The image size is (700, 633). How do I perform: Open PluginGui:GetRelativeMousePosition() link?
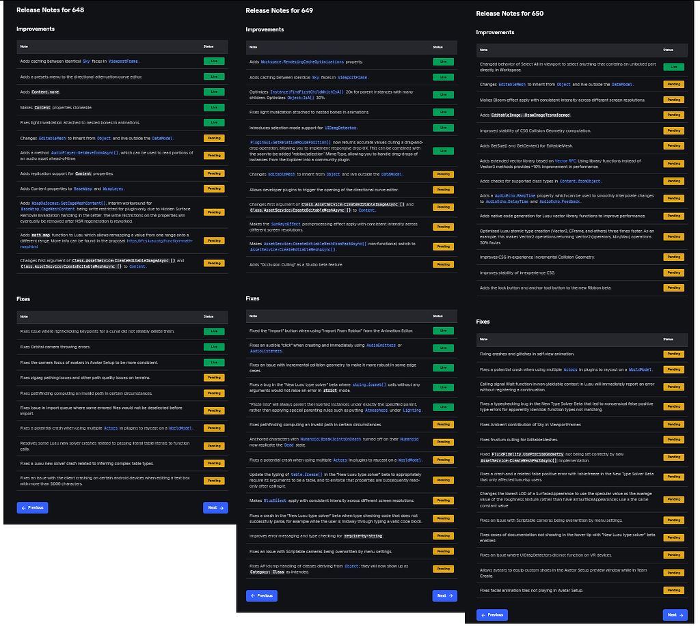coord(290,142)
